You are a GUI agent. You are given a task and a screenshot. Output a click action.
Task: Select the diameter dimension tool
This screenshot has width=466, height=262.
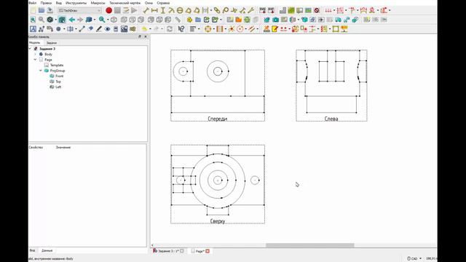tap(180, 10)
